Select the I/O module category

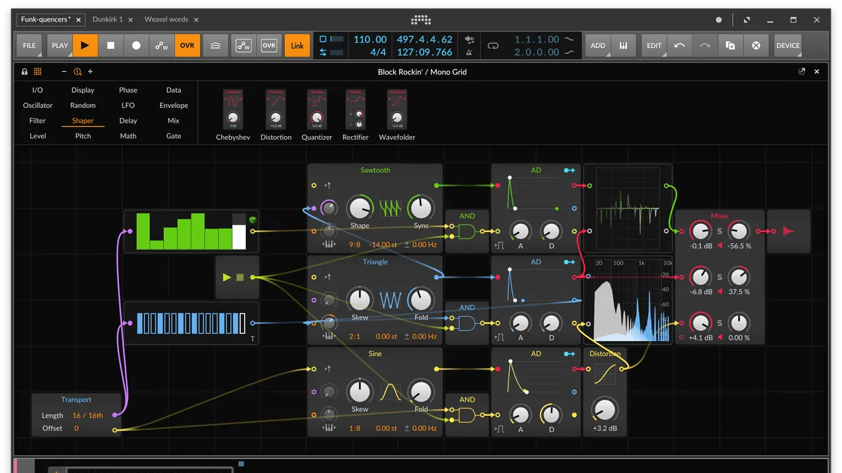click(37, 90)
